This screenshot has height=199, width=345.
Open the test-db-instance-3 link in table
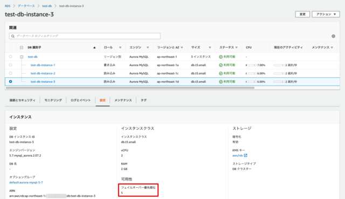pyautogui.click(x=43, y=82)
